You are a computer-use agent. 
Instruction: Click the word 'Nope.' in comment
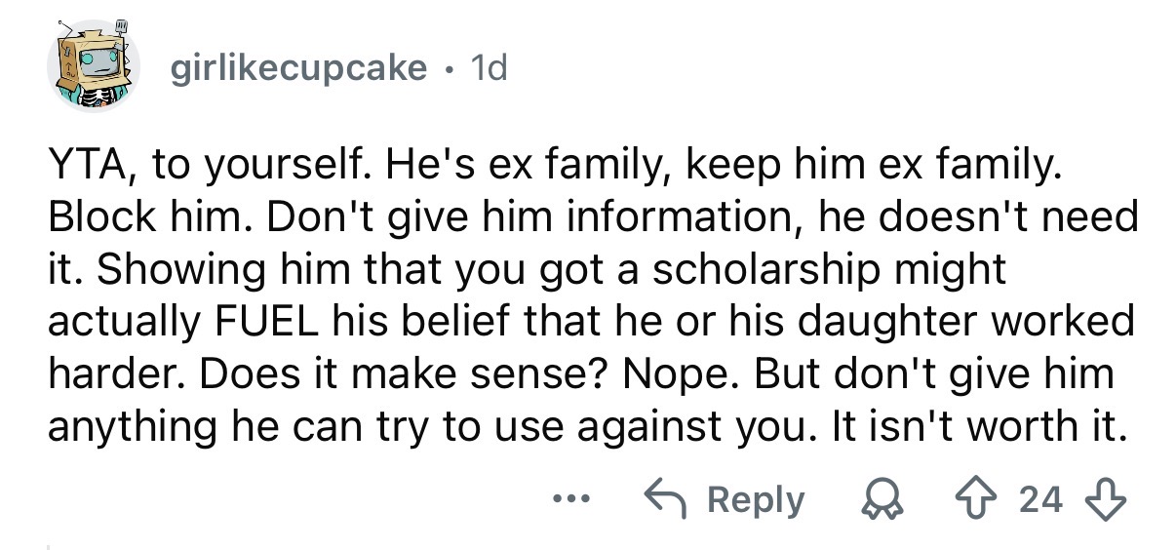tap(644, 373)
